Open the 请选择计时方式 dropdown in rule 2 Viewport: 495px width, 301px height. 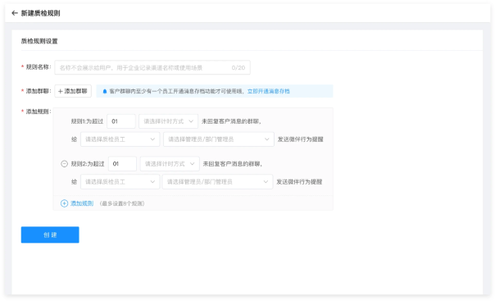point(170,163)
